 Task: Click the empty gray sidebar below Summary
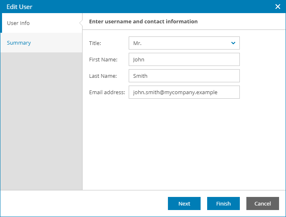coord(41,123)
